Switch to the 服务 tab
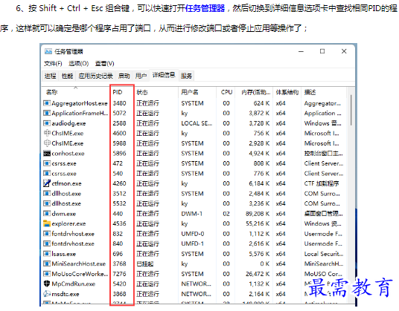Image resolution: width=399 pixels, height=311 pixels. click(x=186, y=76)
